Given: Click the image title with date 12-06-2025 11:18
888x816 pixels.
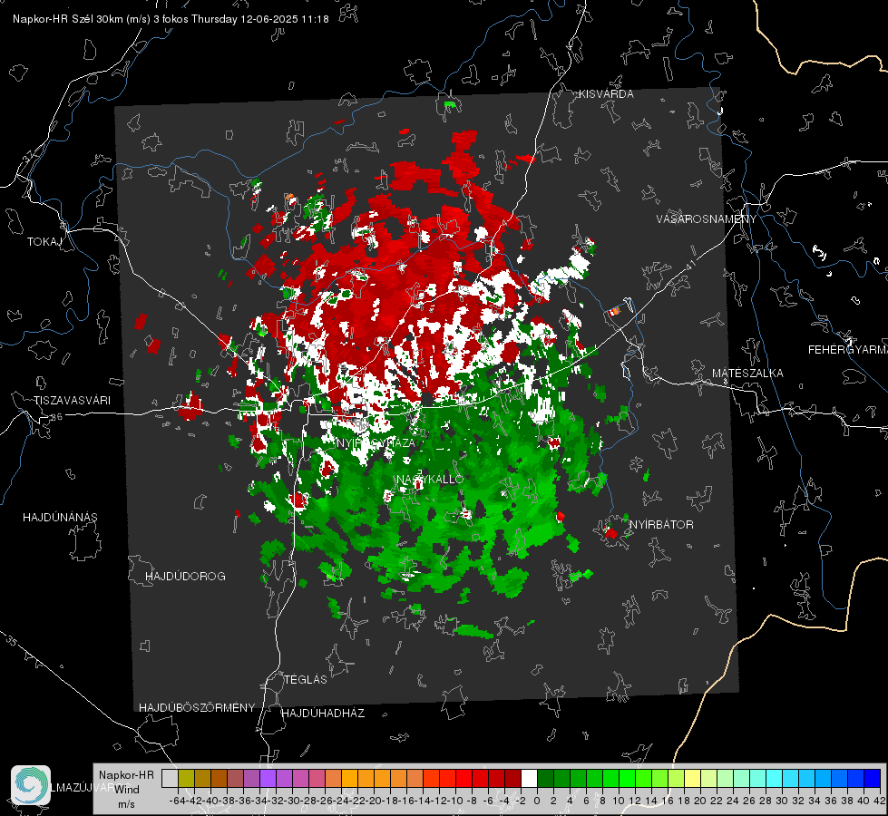Looking at the screenshot, I should [x=171, y=19].
